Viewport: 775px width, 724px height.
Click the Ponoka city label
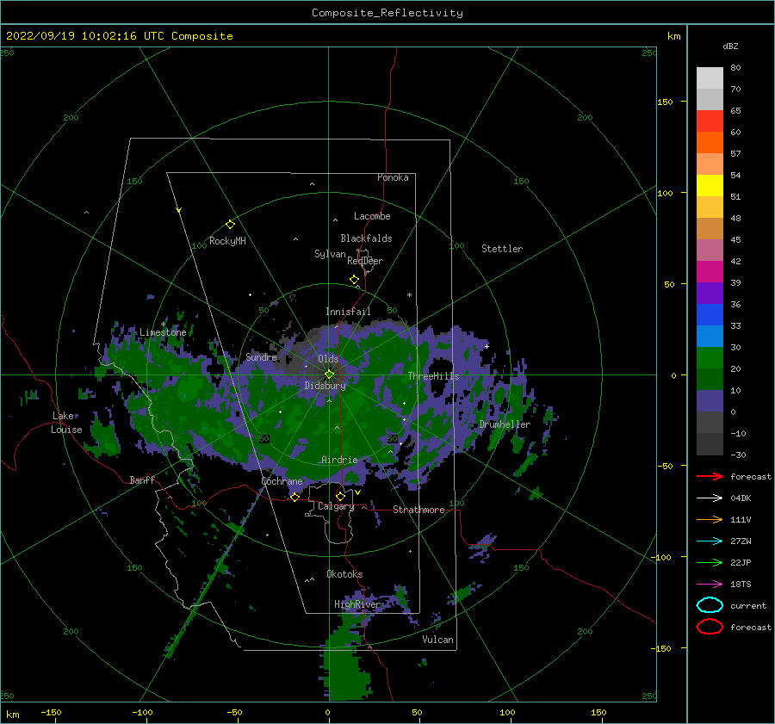click(x=393, y=177)
